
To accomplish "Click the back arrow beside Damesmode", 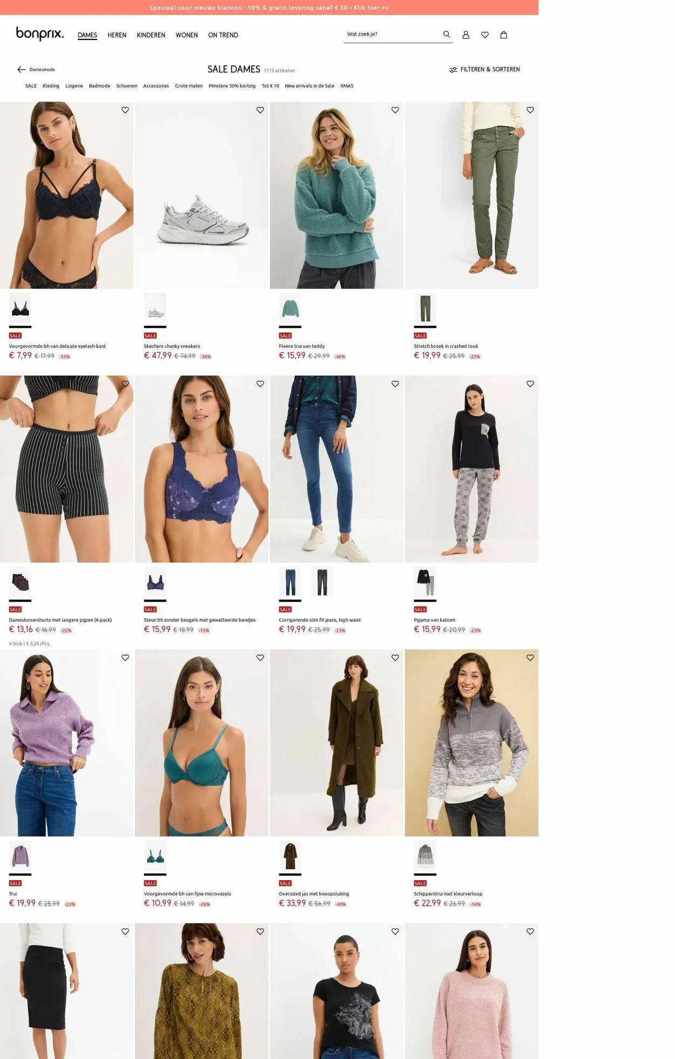I will [22, 70].
